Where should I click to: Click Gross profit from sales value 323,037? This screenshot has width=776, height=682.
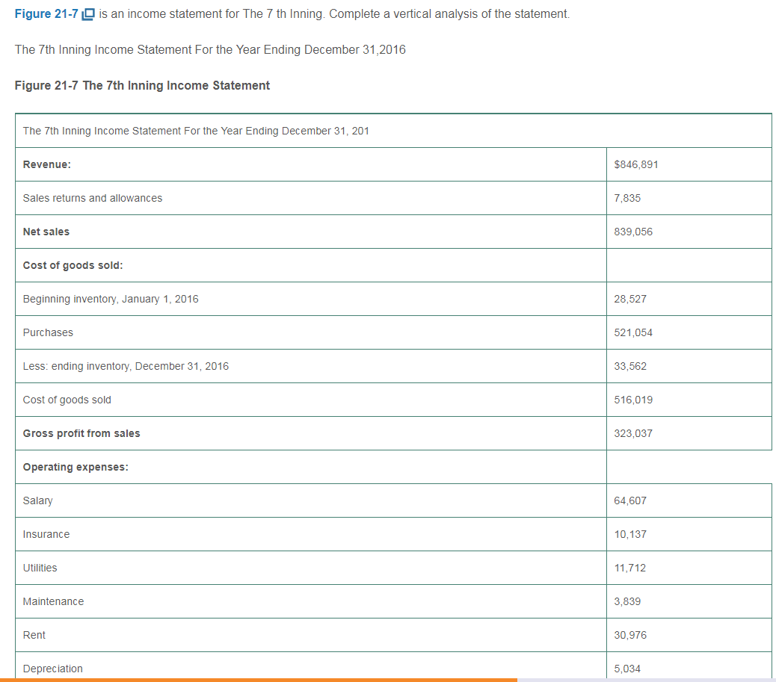tap(632, 433)
